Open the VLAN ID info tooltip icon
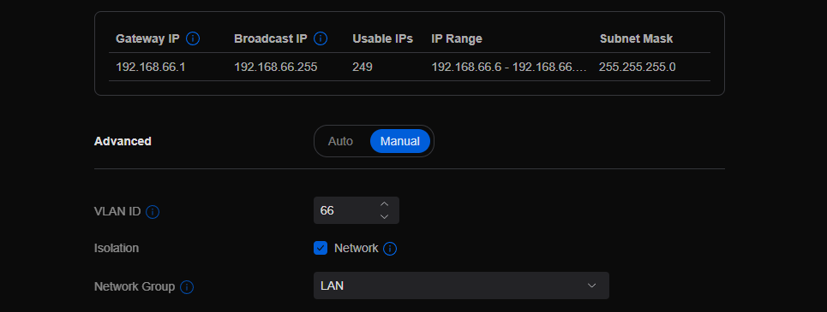827x312 pixels. click(x=153, y=212)
